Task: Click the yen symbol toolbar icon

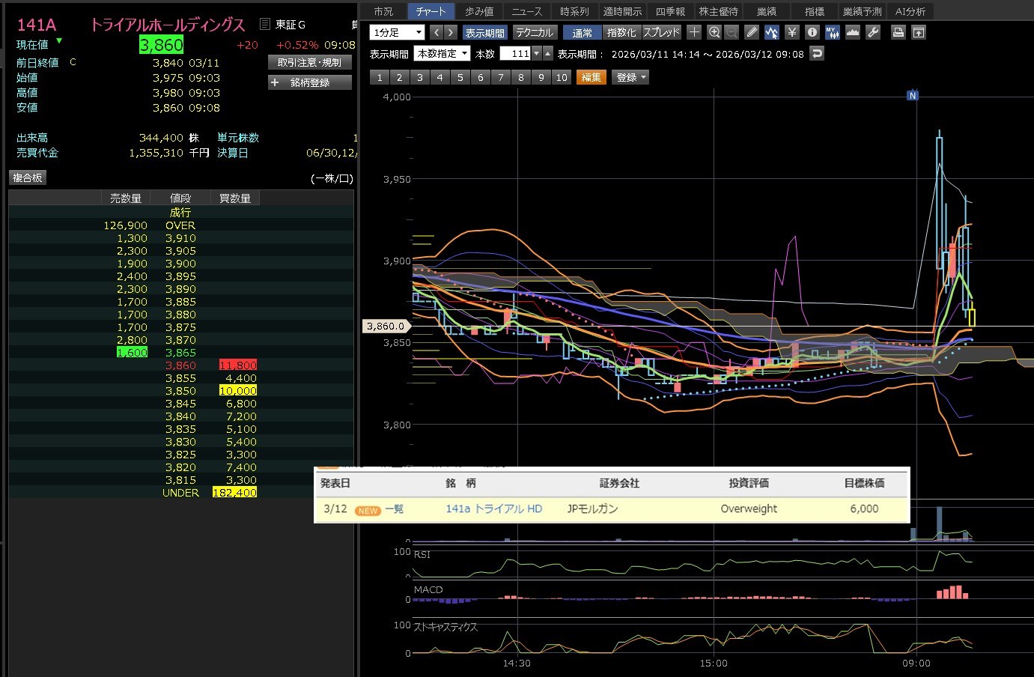Action: (792, 32)
